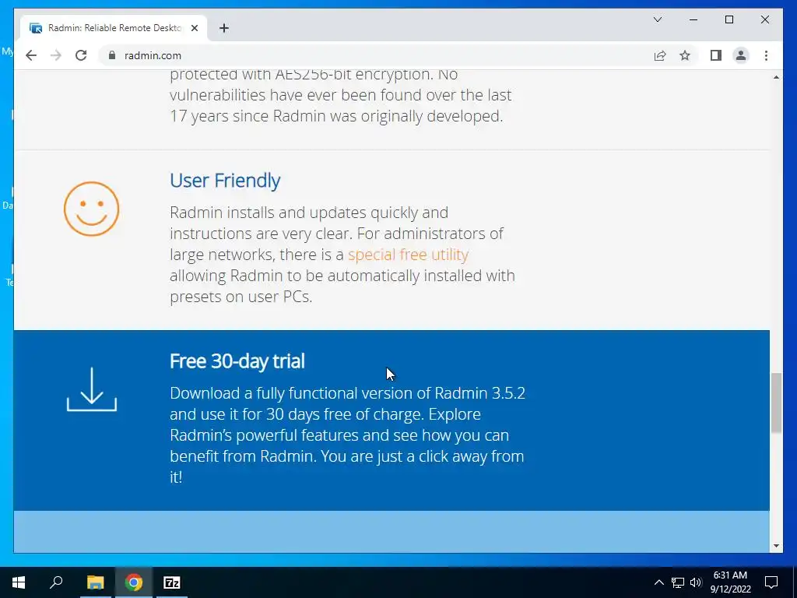Click the scrollbar up arrow

pos(776,77)
